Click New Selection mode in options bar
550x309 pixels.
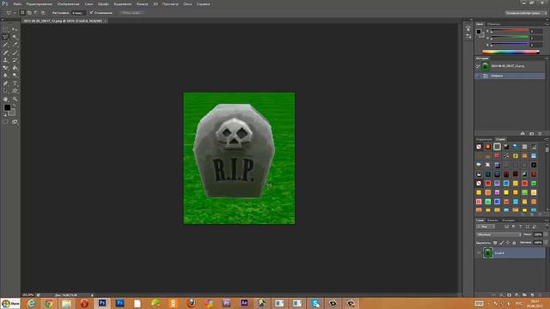pyautogui.click(x=22, y=13)
